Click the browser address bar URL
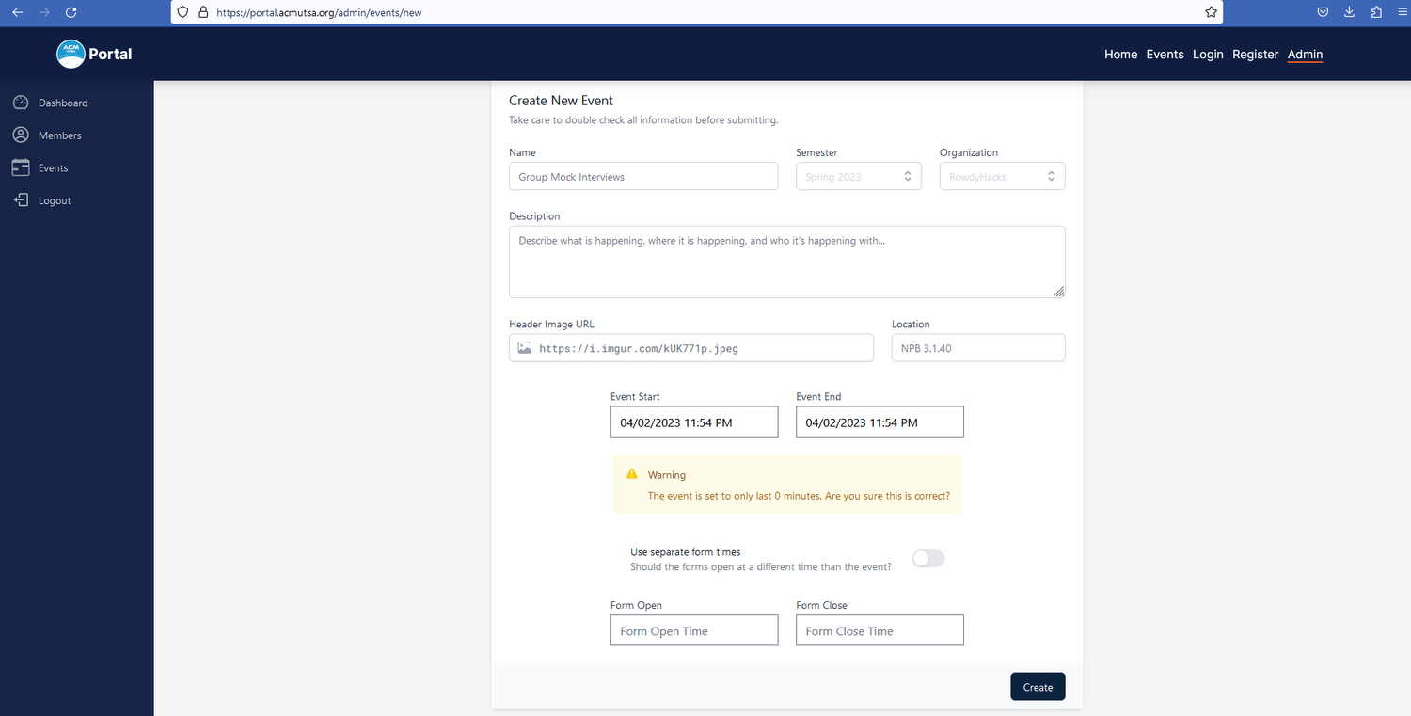Screen dimensions: 1411x716 pyautogui.click(x=319, y=13)
